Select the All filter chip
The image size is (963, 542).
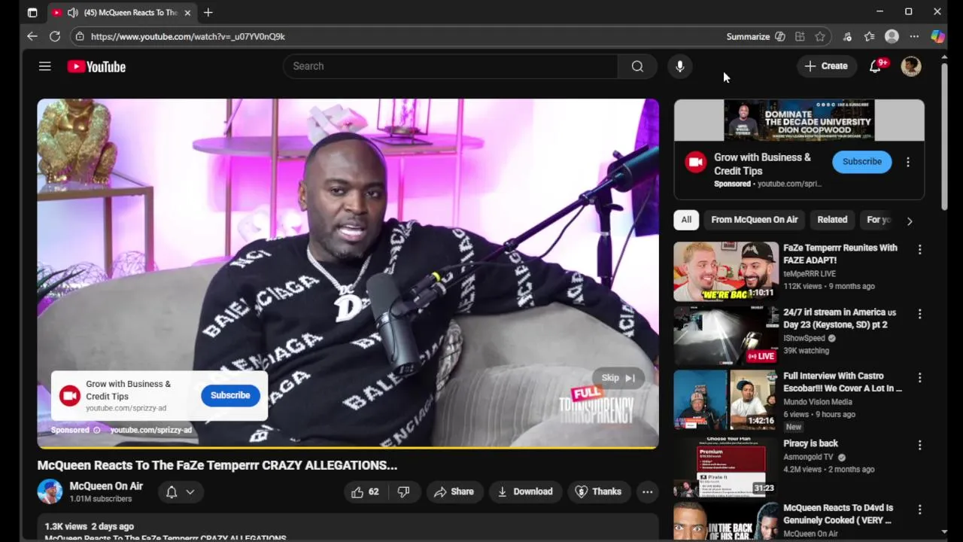(x=686, y=220)
